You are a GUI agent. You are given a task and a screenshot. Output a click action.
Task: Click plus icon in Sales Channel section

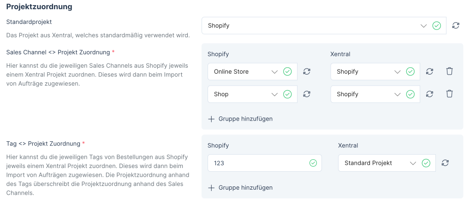(x=212, y=119)
